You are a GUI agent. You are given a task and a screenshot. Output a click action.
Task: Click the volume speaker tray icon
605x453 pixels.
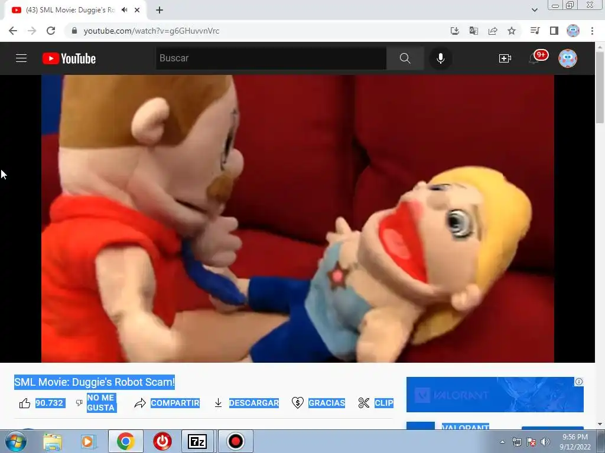545,442
